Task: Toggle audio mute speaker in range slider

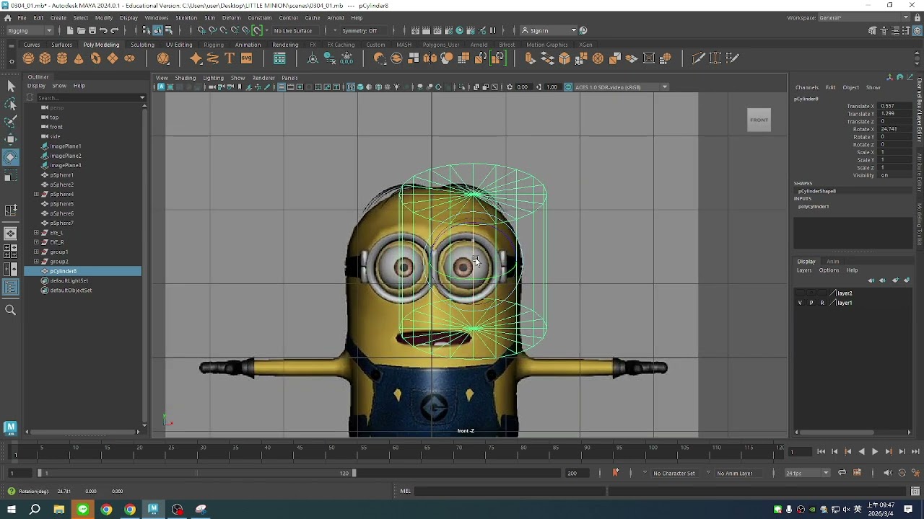Action: point(888,473)
